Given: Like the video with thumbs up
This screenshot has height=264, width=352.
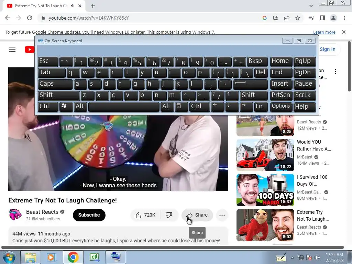Looking at the screenshot, I should (145, 215).
